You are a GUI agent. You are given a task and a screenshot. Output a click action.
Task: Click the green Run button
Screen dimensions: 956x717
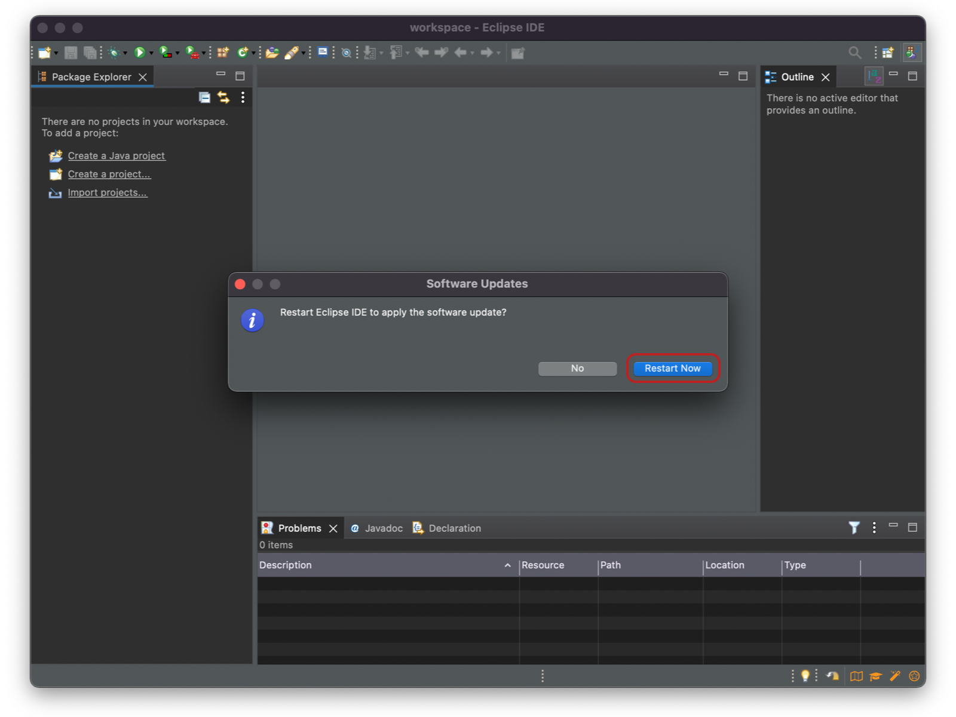[x=140, y=53]
